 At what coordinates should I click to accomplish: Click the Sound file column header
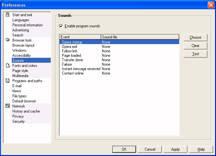pyautogui.click(x=140, y=37)
